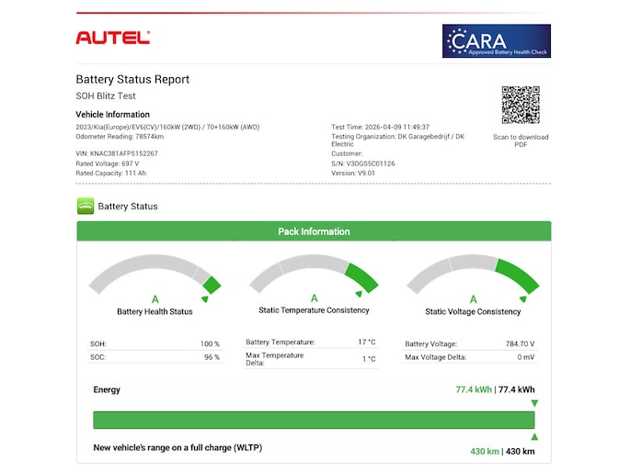630x472 pixels.
Task: Click the Scan to download PDF text
Action: click(x=521, y=140)
